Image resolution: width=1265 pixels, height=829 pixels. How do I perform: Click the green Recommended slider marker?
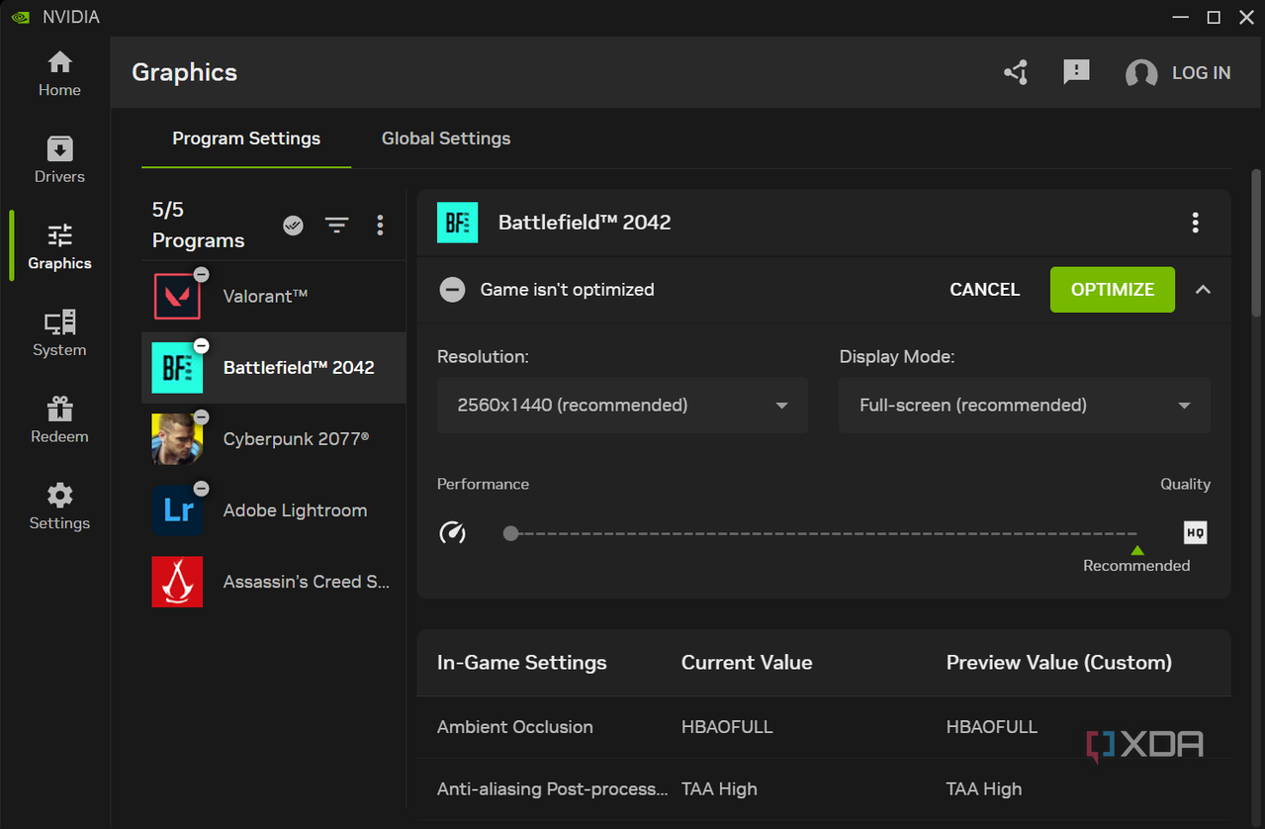tap(1137, 550)
